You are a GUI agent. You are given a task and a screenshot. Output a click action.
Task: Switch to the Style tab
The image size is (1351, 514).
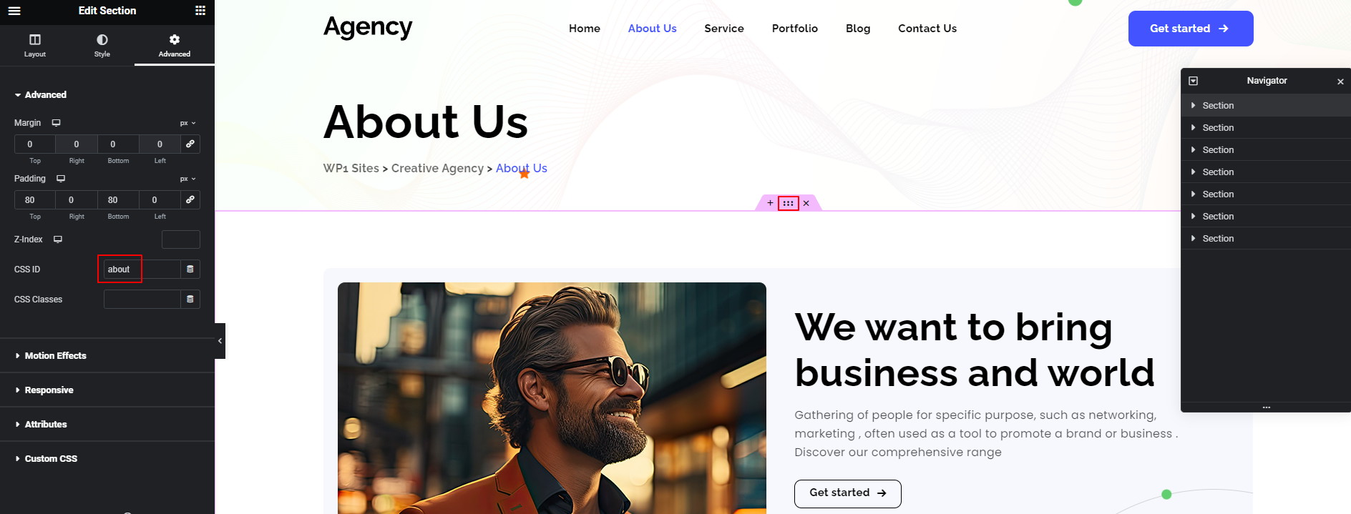pos(102,46)
